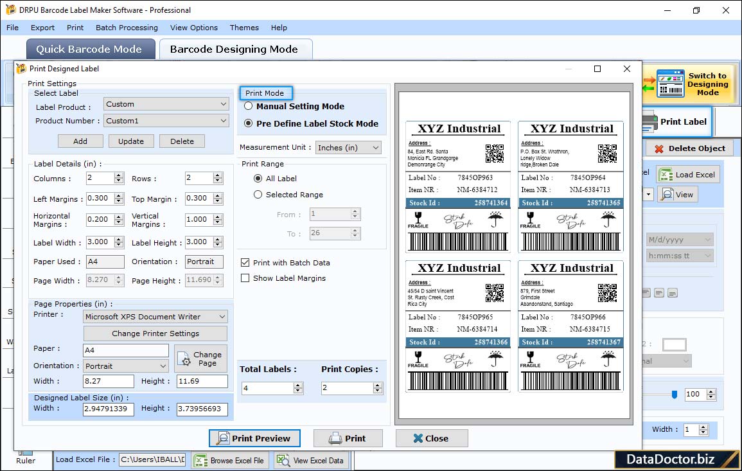The image size is (742, 471).
Task: Choose the Selected Range option
Action: (x=258, y=195)
